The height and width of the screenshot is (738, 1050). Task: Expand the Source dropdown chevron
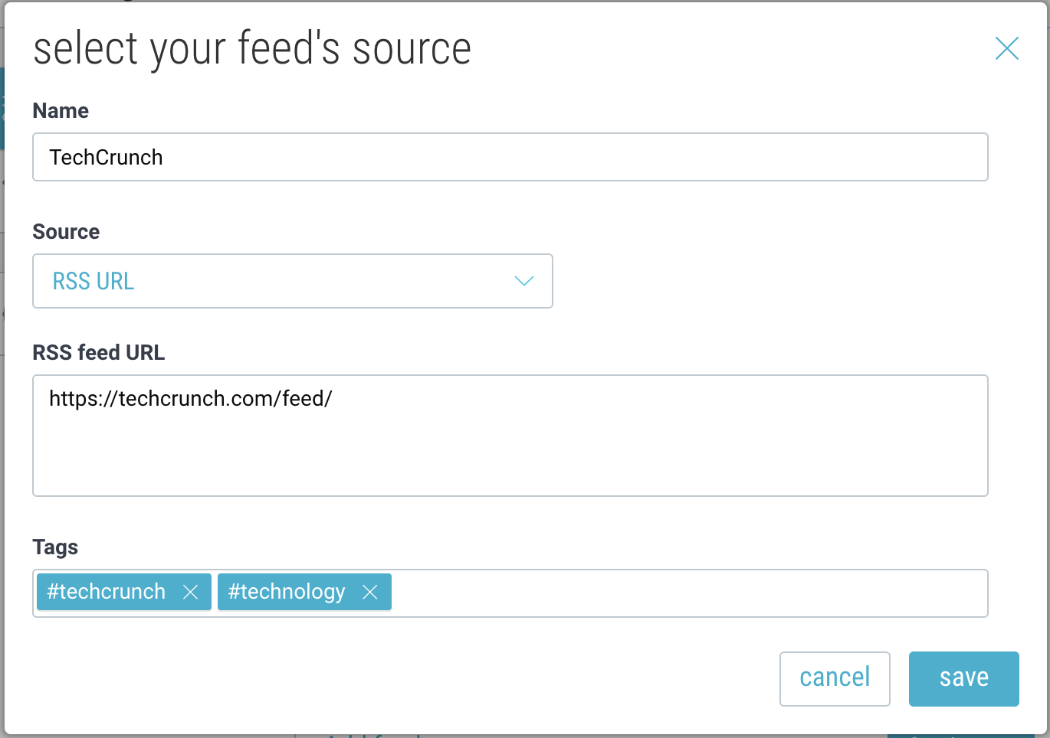pyautogui.click(x=523, y=281)
